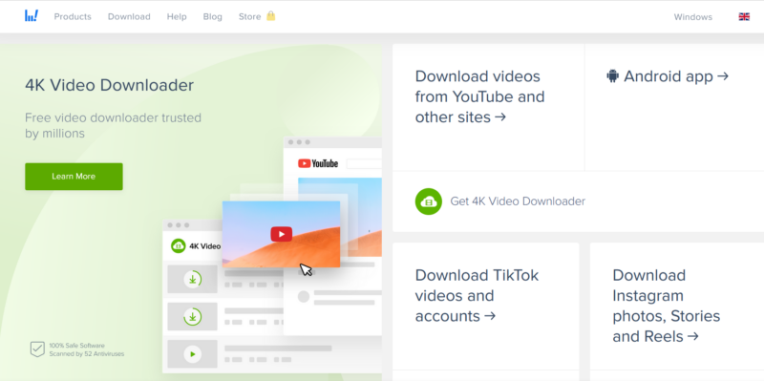The height and width of the screenshot is (381, 764).
Task: Click the green Learn More button
Action: click(x=74, y=177)
